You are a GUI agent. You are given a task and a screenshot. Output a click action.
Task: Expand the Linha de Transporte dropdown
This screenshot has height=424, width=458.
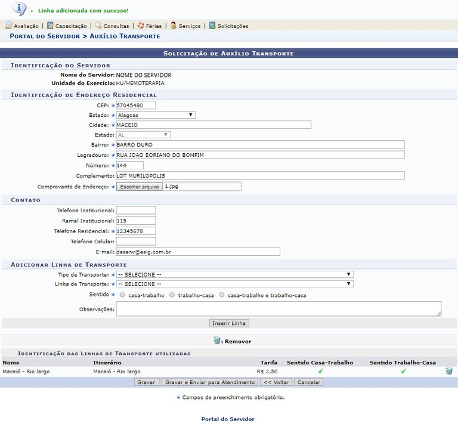(234, 284)
